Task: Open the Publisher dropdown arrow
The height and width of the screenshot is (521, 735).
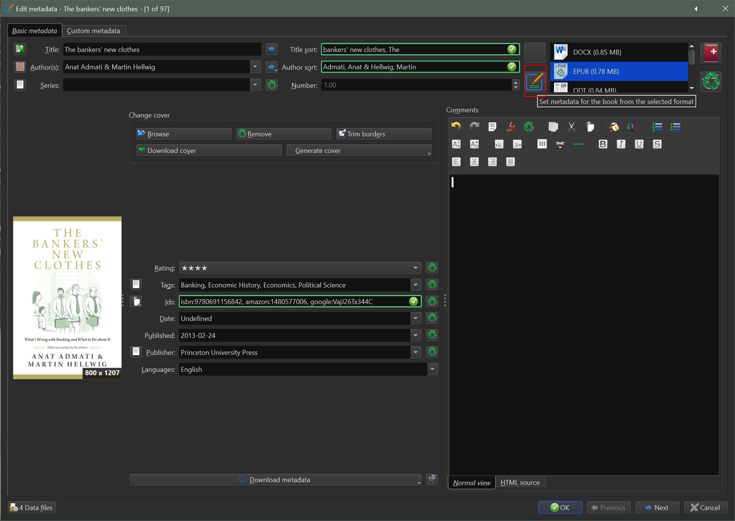Action: (x=415, y=352)
